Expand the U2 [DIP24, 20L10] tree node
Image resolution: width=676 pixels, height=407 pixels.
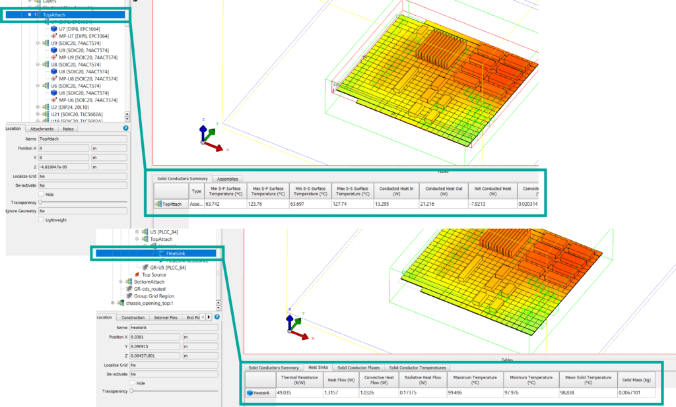coord(38,106)
